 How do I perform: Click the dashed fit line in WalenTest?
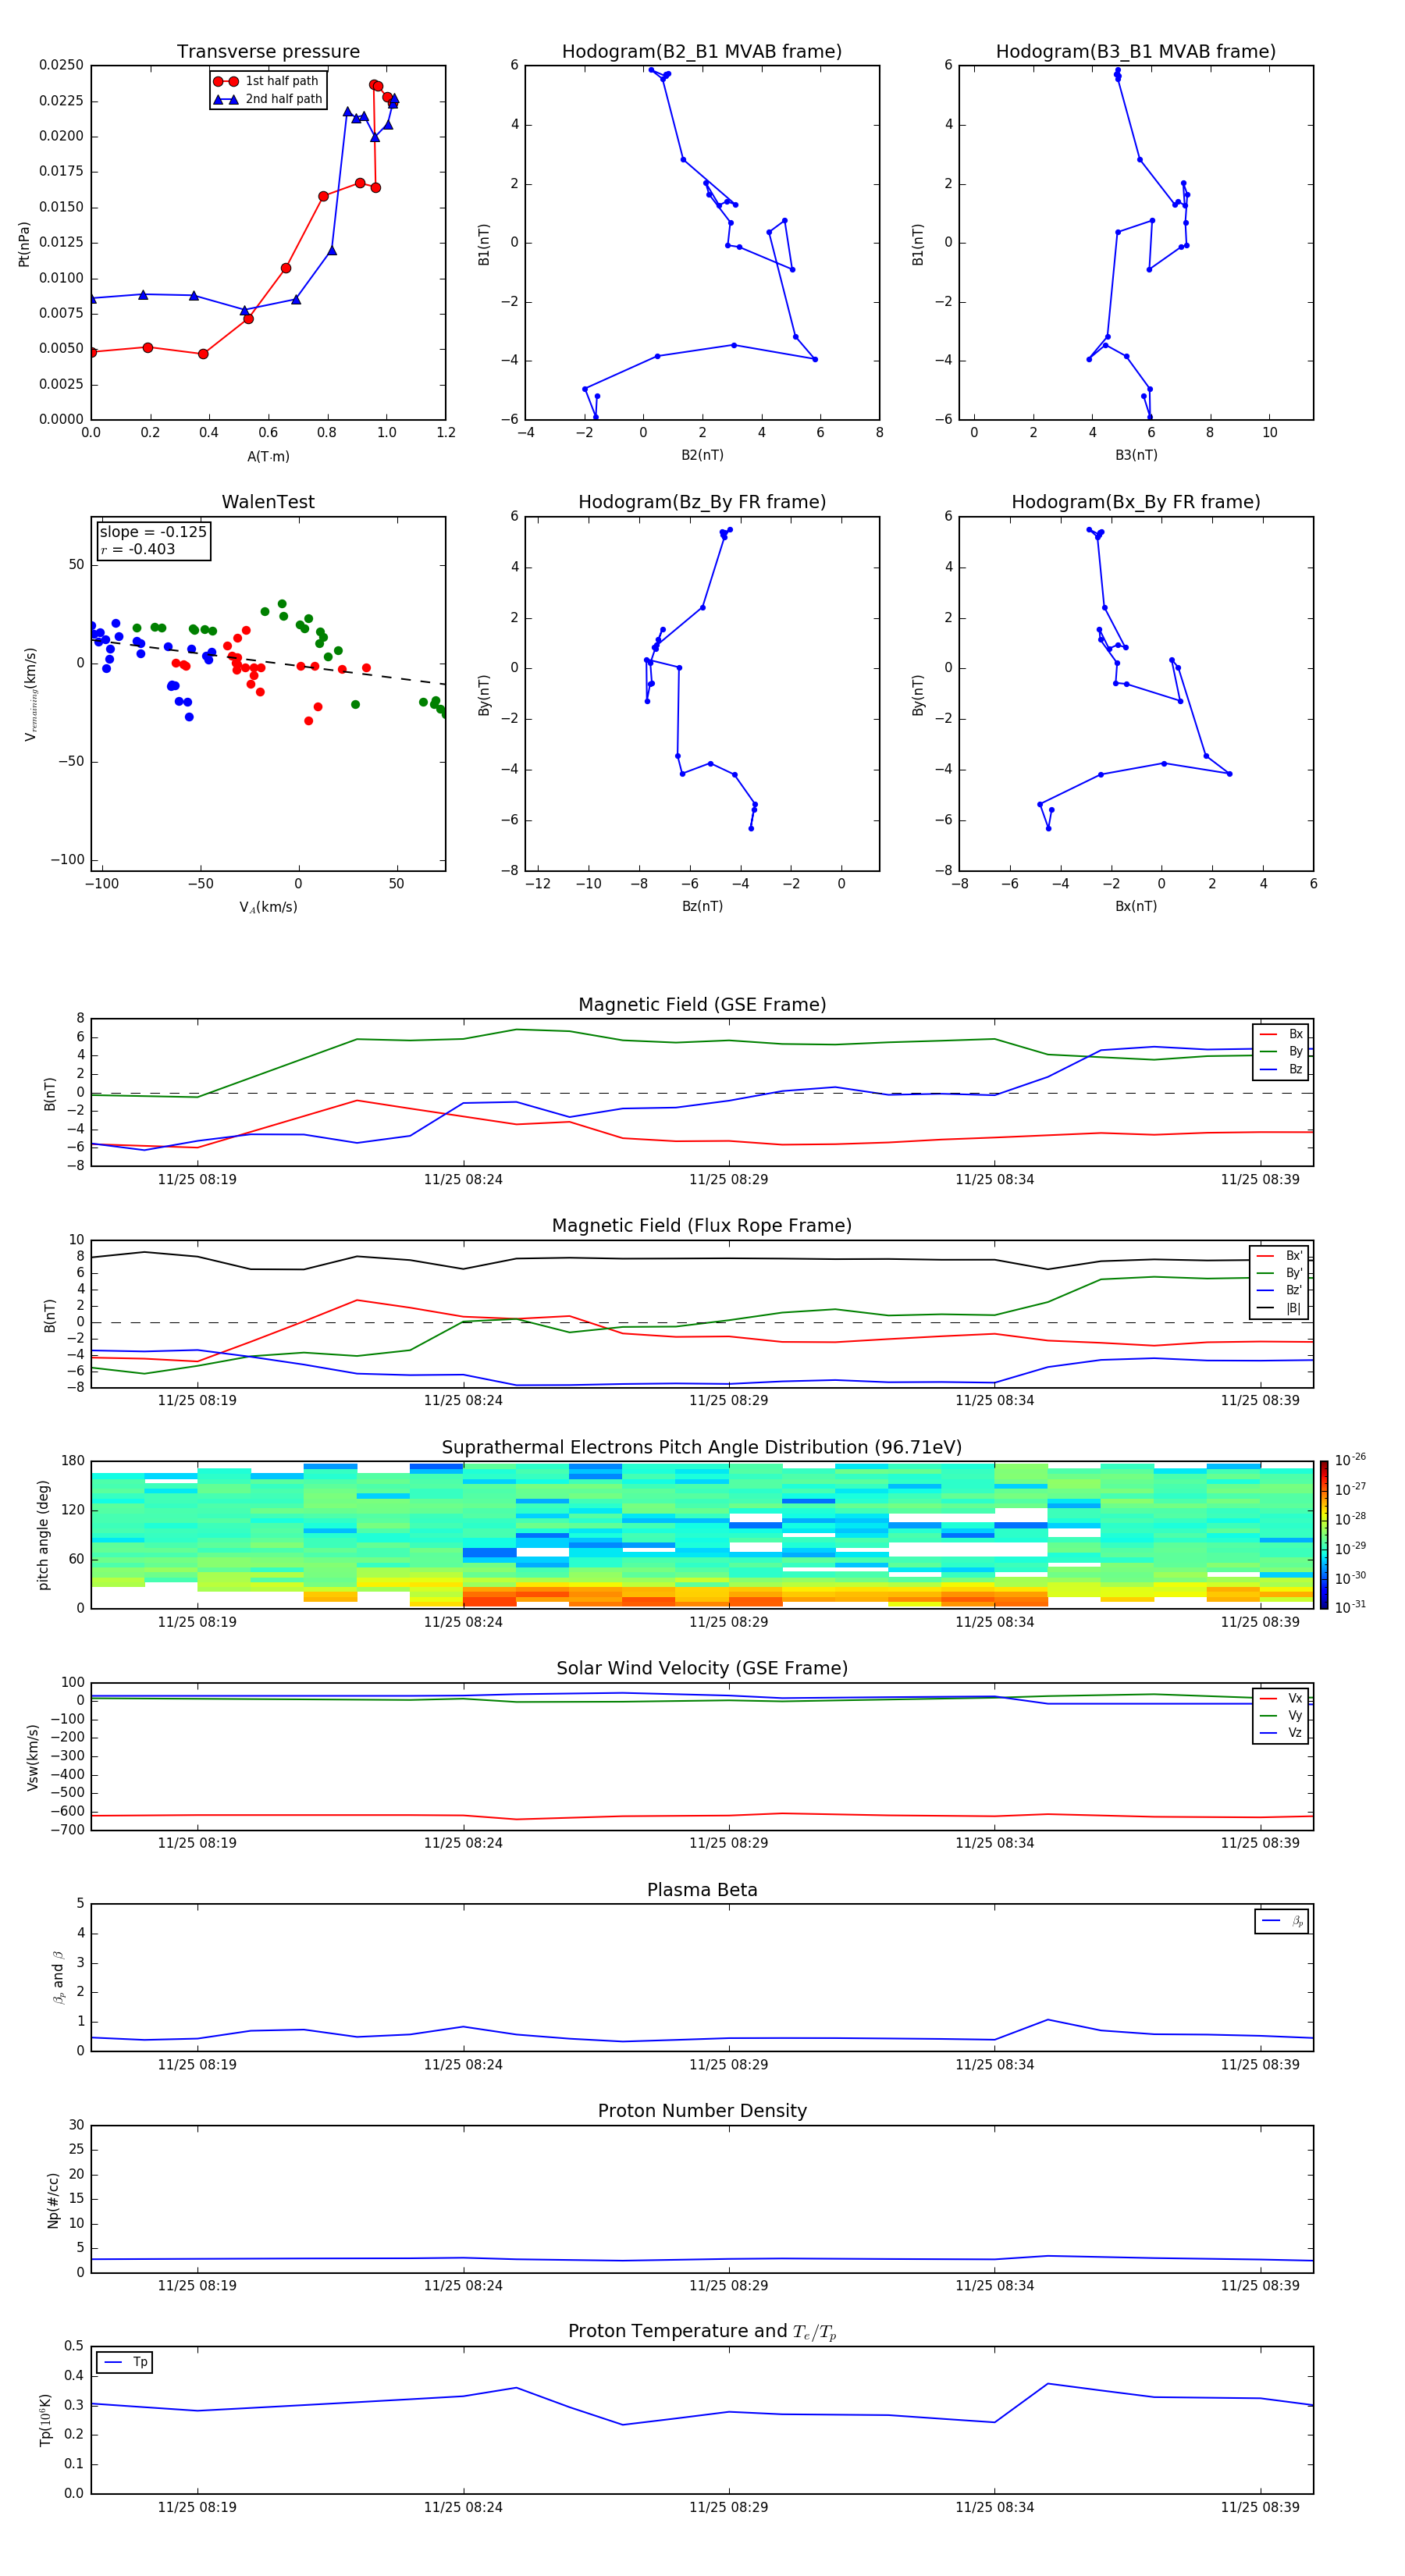click(268, 662)
